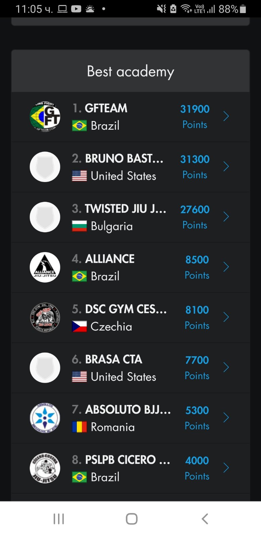Screen dimensions: 261x536
Task: Tap Twisted Jiu Jitsu placeholder shield logo
Action: [x=45, y=217]
